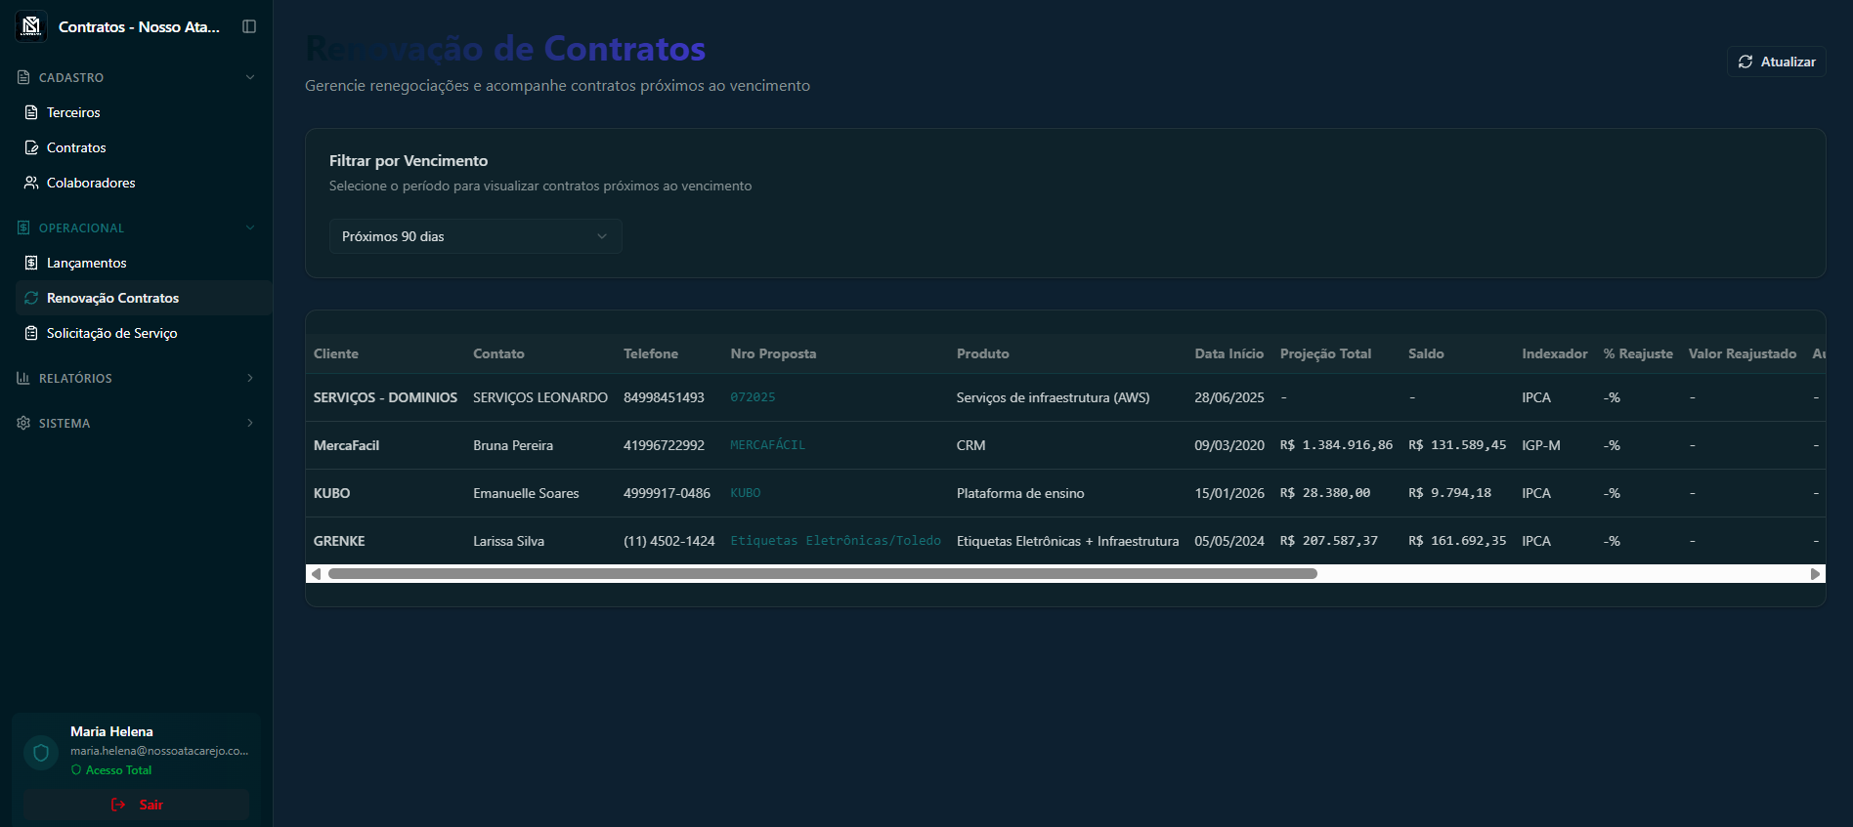Click the Produto column header
1853x827 pixels.
click(x=982, y=353)
